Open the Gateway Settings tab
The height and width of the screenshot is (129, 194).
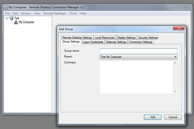click(116, 42)
